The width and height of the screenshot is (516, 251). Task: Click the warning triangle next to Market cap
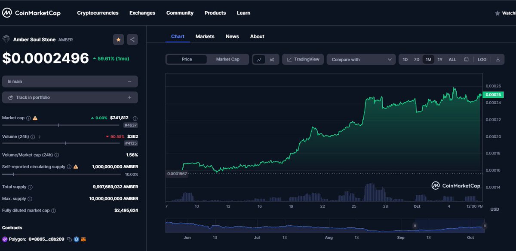pyautogui.click(x=35, y=118)
